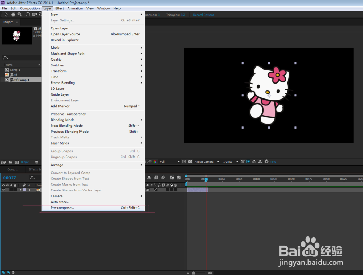Expand the Blending Mode submenu
The height and width of the screenshot is (275, 363).
pos(93,120)
